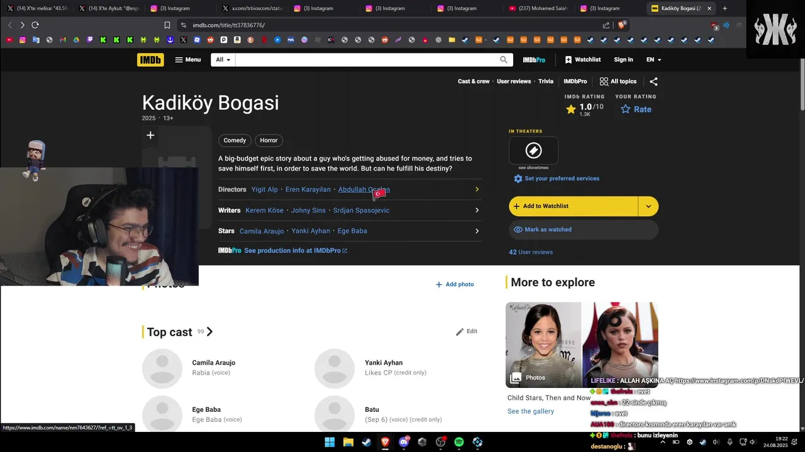The height and width of the screenshot is (452, 805).
Task: Click the IMDb logo home button
Action: click(150, 60)
